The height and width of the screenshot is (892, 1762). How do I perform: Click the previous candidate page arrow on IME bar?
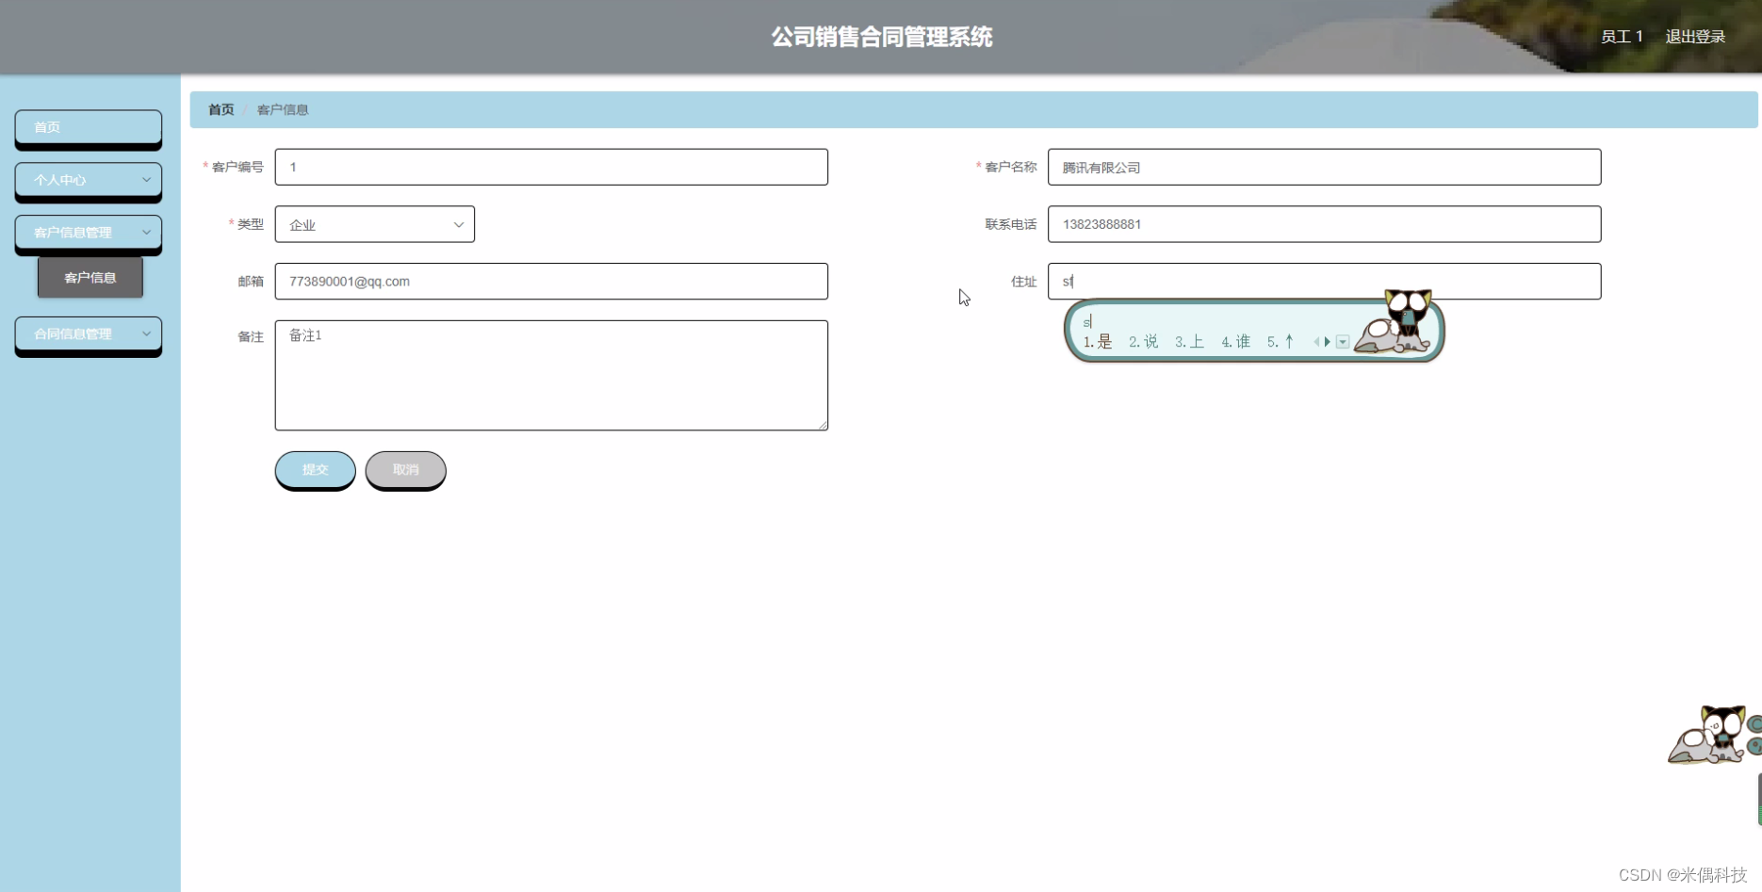coord(1316,342)
